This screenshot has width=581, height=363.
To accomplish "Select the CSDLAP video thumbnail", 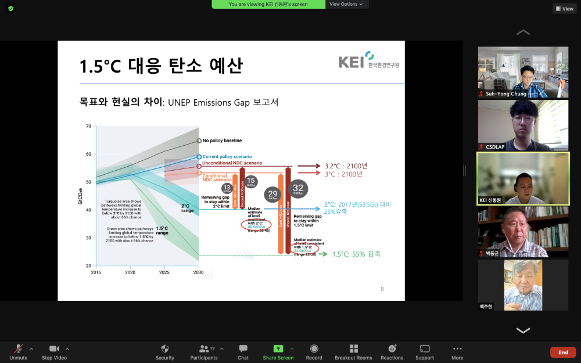I will pyautogui.click(x=523, y=125).
